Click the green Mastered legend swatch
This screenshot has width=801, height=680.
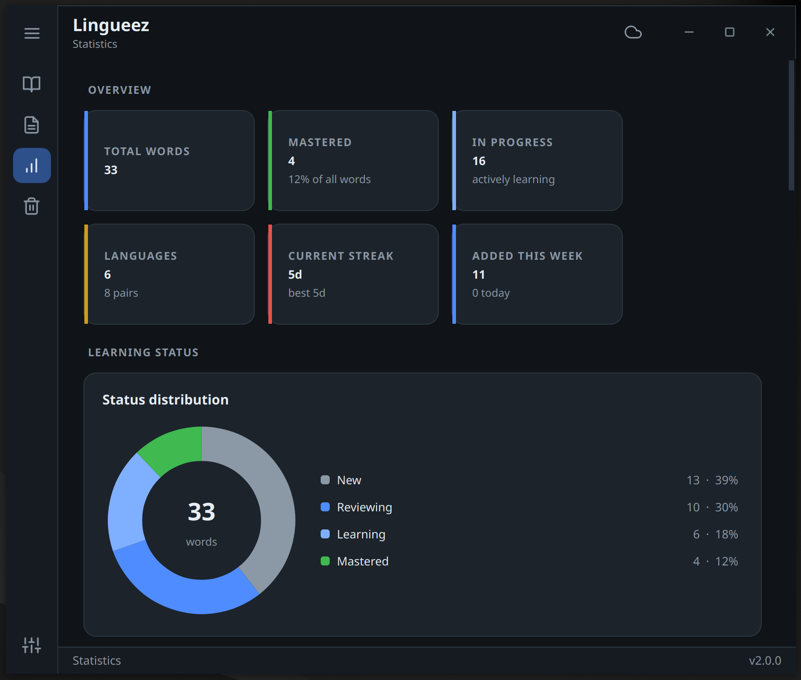pos(325,561)
